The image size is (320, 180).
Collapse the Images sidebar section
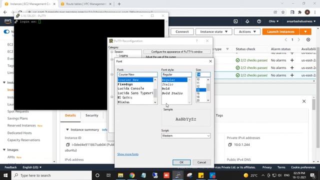4,150
